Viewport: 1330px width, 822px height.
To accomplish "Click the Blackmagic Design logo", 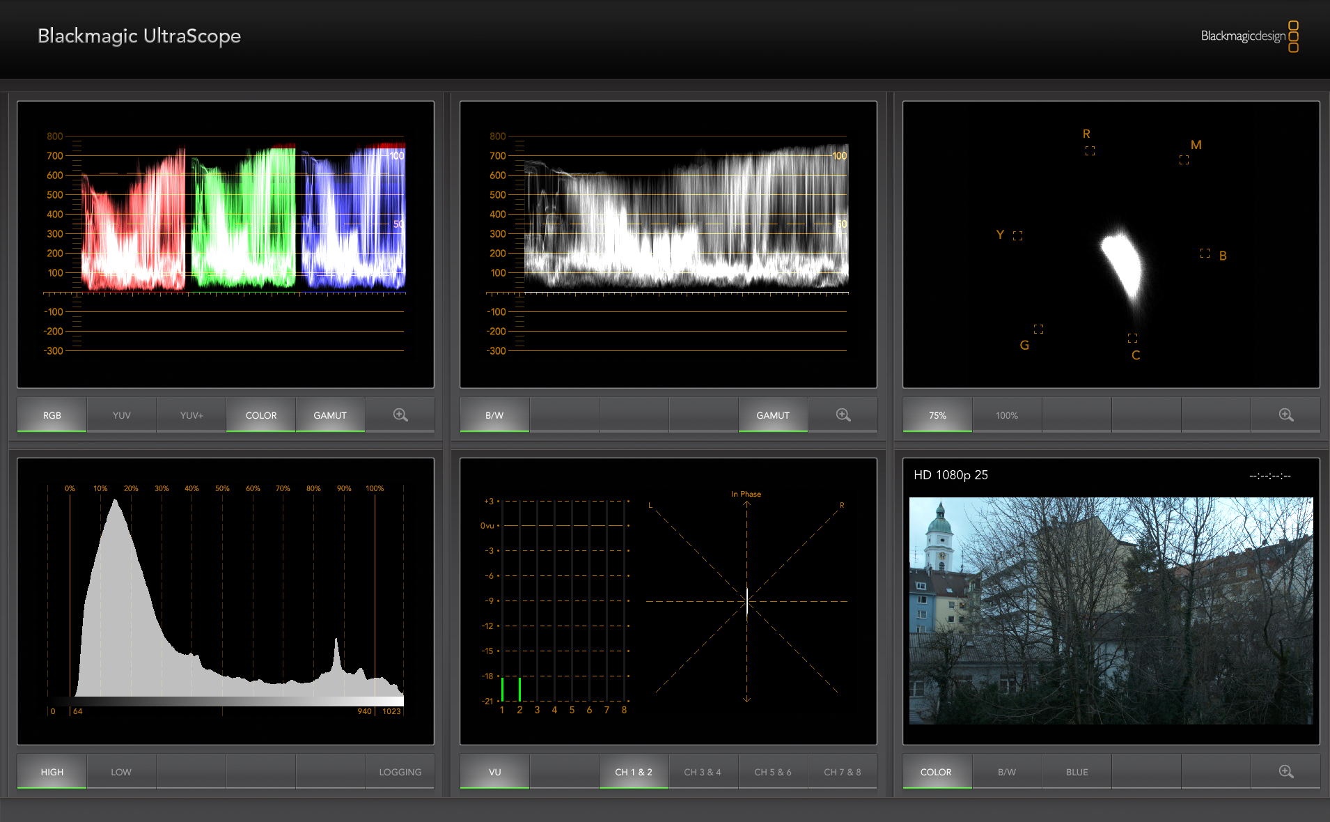I will point(1249,36).
